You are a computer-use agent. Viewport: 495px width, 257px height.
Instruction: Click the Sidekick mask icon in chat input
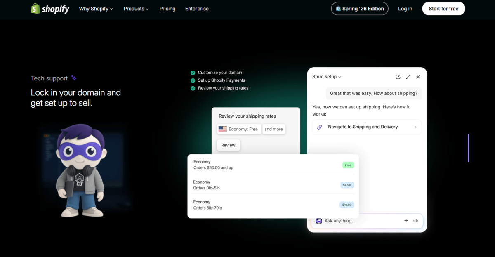click(319, 221)
